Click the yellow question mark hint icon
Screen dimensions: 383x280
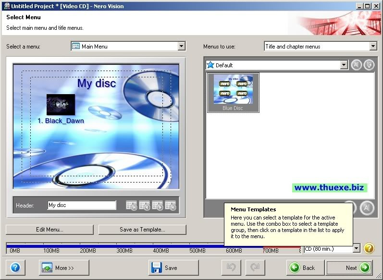tap(369, 248)
